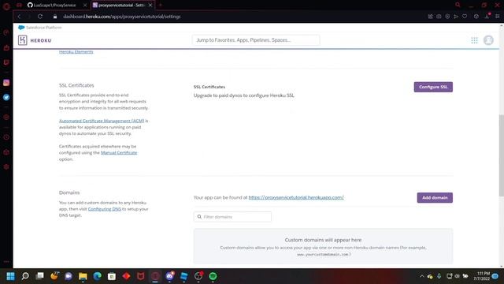Open the volume control in system tray
This screenshot has width=504, height=284.
[457, 276]
